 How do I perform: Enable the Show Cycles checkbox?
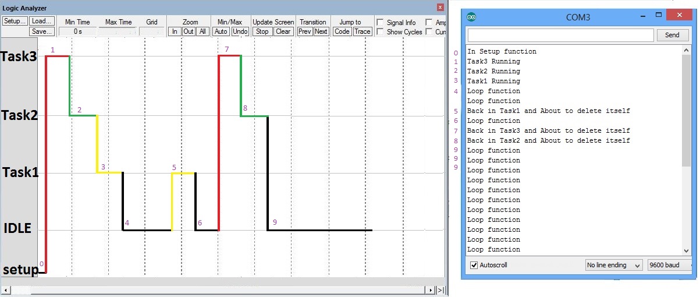point(380,32)
